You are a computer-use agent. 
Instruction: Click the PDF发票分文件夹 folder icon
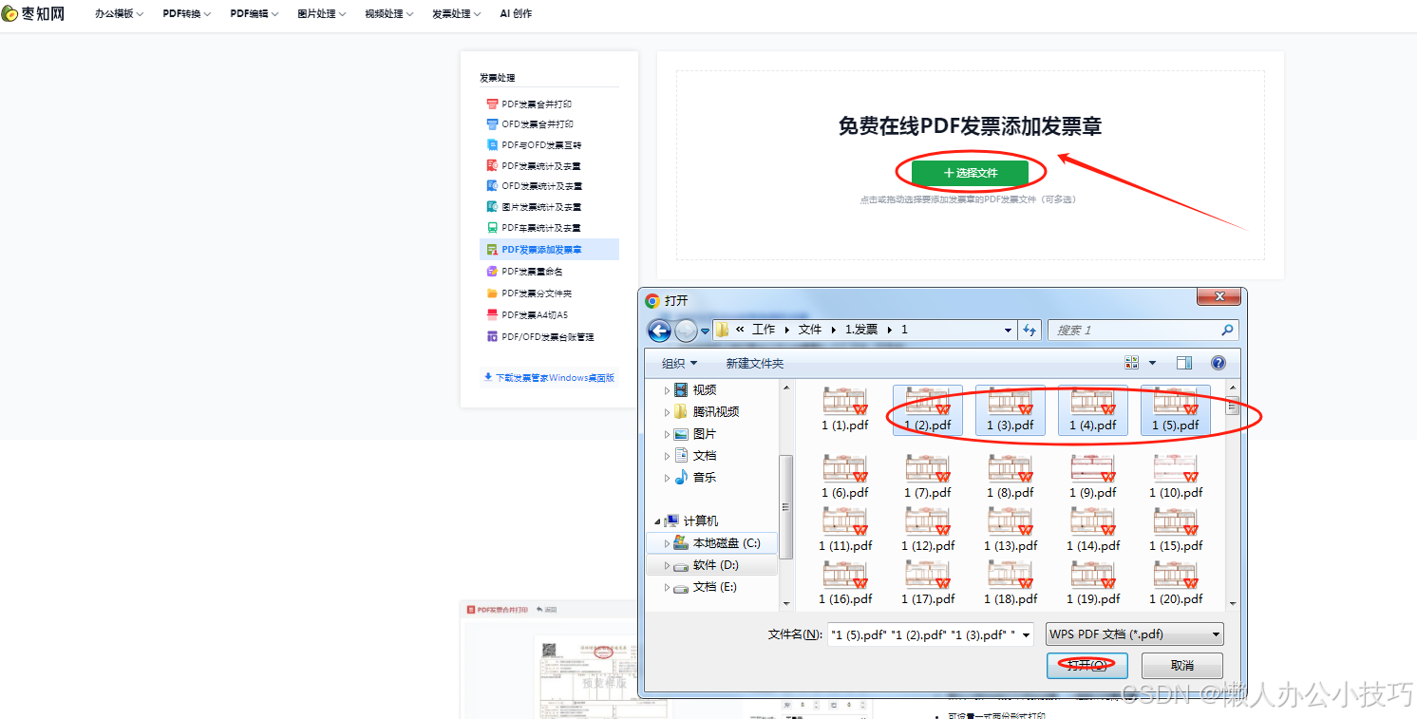(x=492, y=293)
